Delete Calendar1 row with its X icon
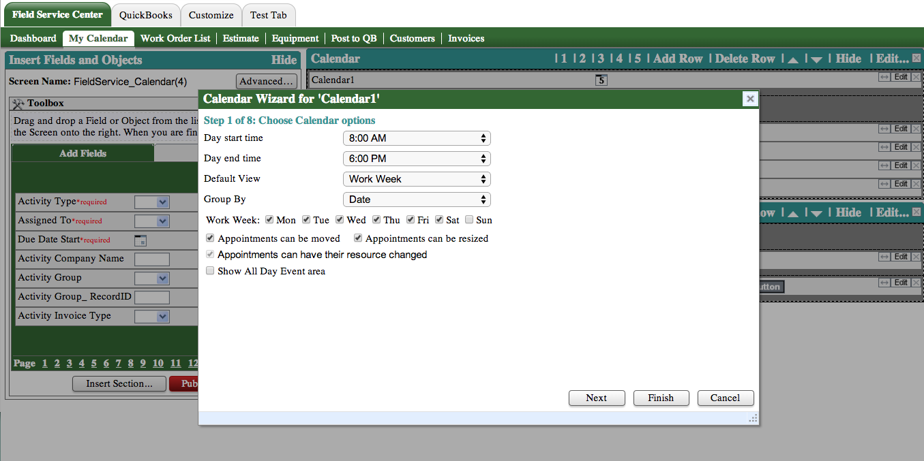The width and height of the screenshot is (924, 461). (x=916, y=77)
